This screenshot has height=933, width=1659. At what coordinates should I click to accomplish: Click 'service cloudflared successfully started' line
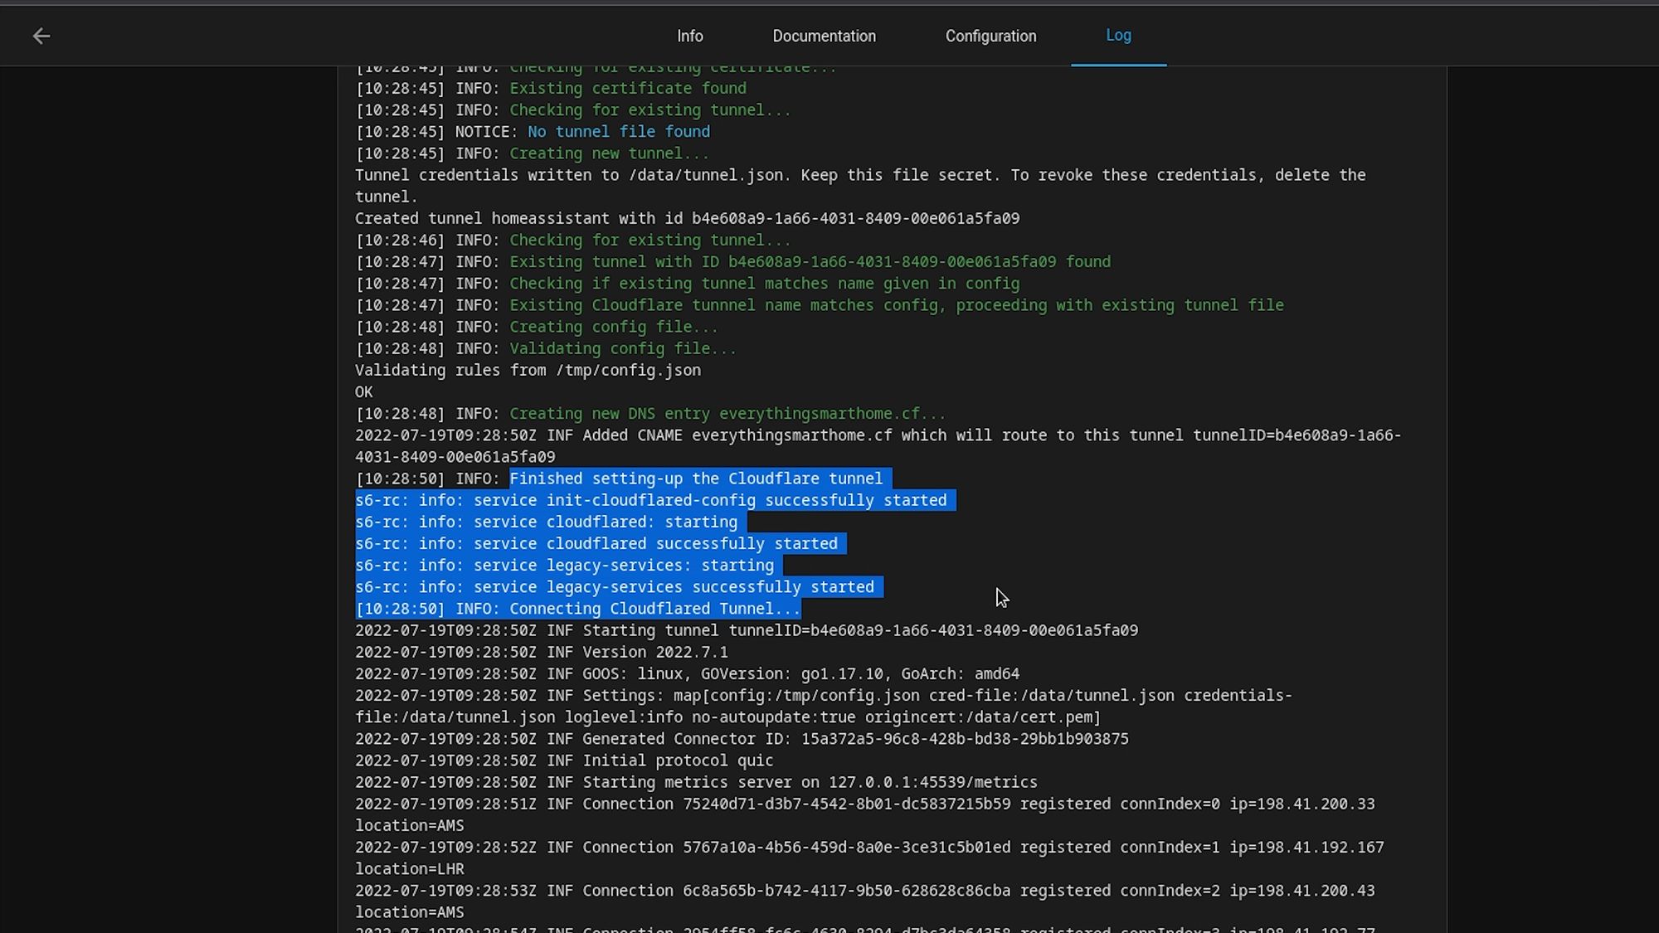click(x=596, y=543)
